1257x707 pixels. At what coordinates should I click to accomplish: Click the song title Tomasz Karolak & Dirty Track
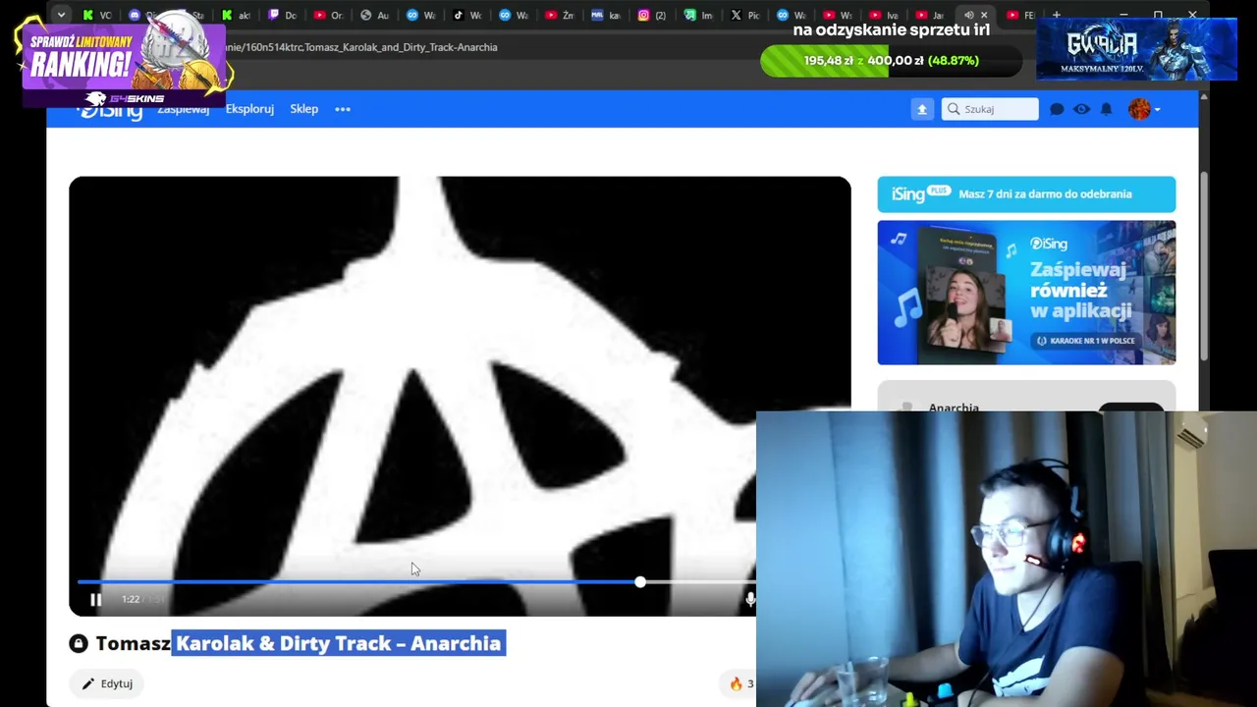pos(299,643)
